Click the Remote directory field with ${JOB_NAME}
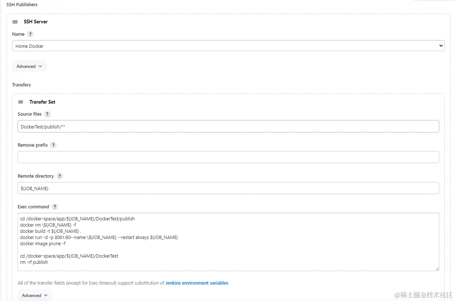Viewport: 455px width, 301px height. tap(228, 188)
